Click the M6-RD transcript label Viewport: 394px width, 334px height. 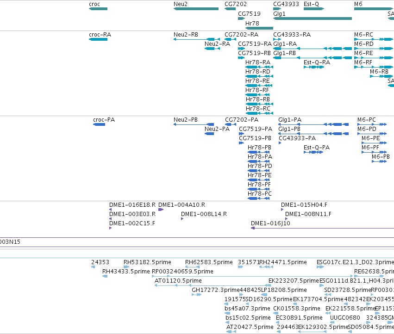(x=363, y=43)
